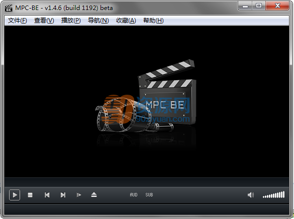The height and width of the screenshot is (219, 294).
Task: Open the 收藏(A) menu
Action: (126, 21)
